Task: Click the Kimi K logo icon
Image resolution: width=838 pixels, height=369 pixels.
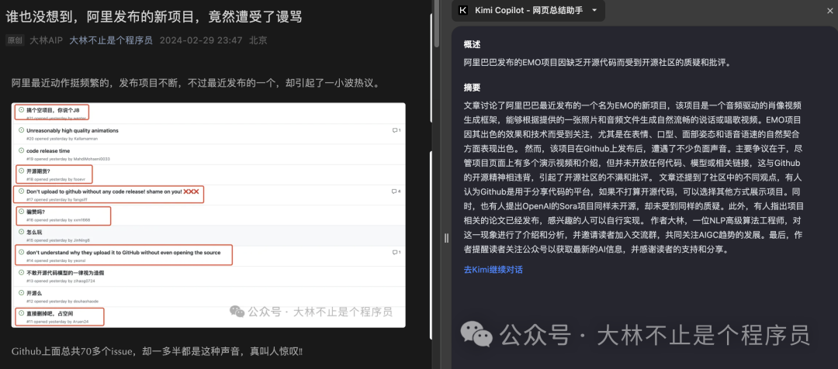Action: [x=463, y=11]
